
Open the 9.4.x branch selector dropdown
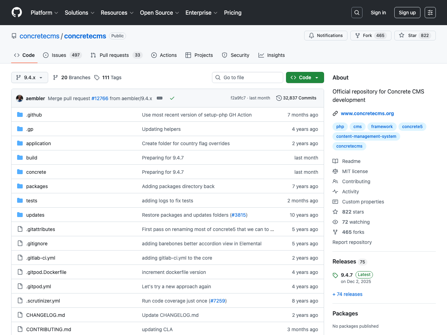(x=29, y=77)
